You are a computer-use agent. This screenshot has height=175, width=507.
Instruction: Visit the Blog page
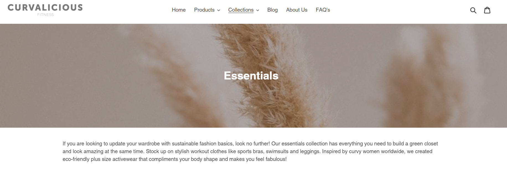tap(272, 10)
